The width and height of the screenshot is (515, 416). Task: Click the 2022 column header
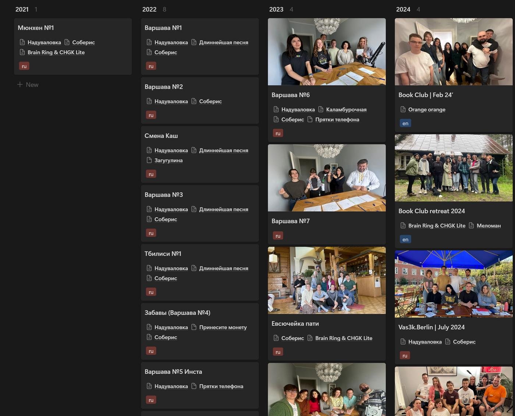pos(149,10)
